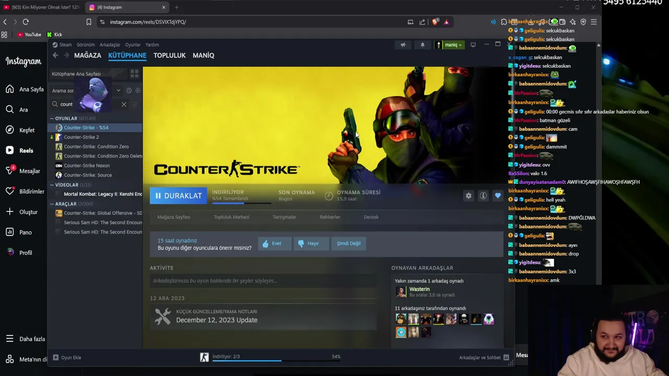This screenshot has width=669, height=376.
Task: Open Instagram Mesajlar
Action: (23, 171)
